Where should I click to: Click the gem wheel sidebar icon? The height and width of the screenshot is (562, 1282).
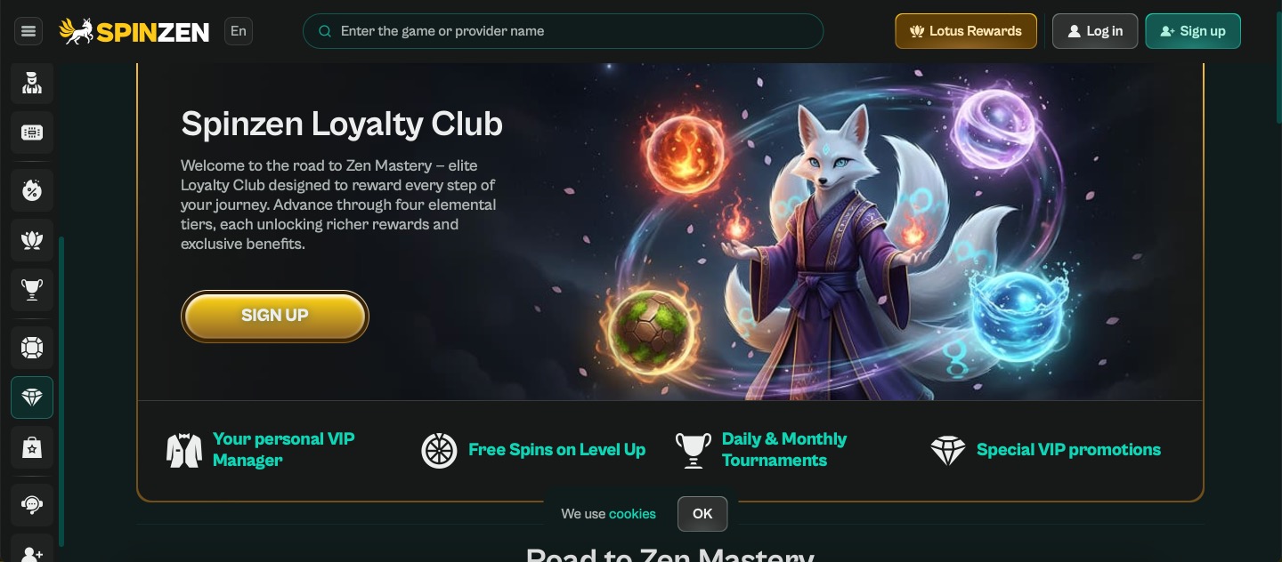point(32,348)
